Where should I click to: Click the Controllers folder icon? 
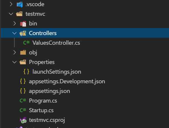pyautogui.click(x=23, y=33)
